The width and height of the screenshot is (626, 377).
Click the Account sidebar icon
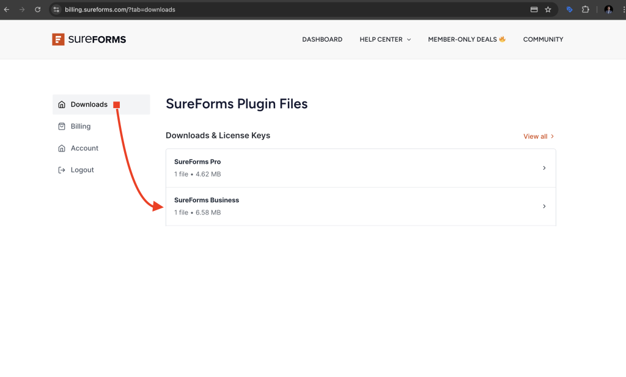click(x=61, y=148)
